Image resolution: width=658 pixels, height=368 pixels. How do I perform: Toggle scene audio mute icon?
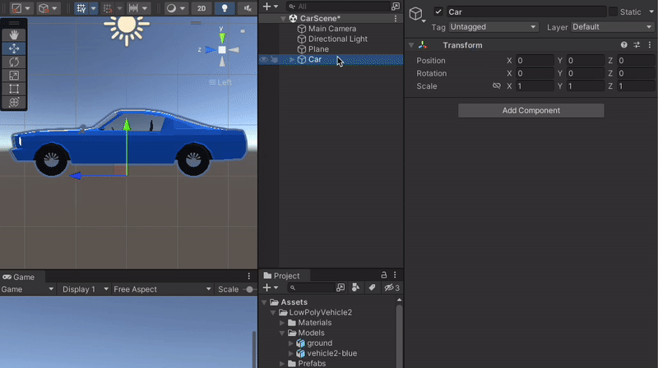tap(248, 8)
